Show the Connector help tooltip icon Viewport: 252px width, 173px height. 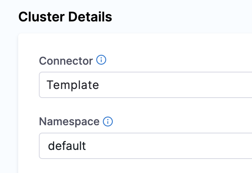pos(101,61)
